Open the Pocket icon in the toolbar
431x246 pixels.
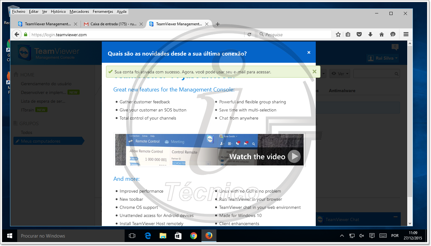click(x=359, y=35)
